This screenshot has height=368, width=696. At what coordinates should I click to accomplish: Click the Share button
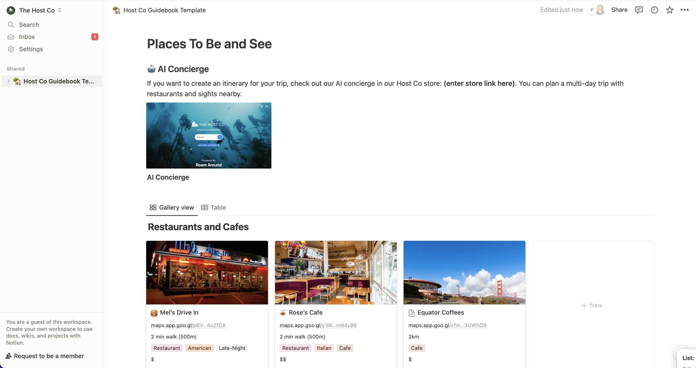pyautogui.click(x=619, y=10)
